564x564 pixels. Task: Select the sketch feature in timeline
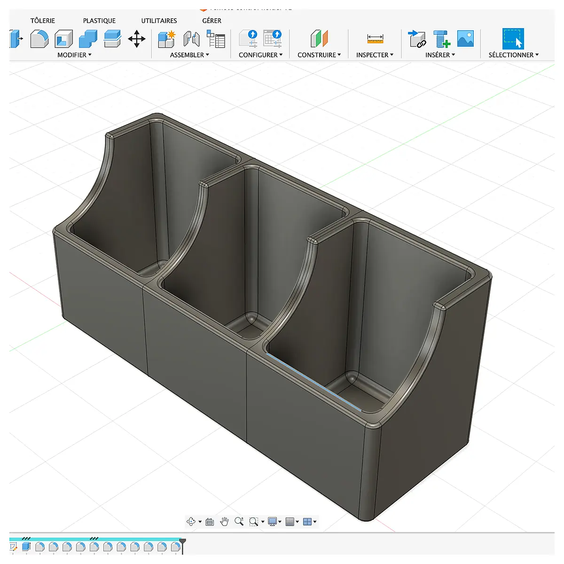coord(13,547)
